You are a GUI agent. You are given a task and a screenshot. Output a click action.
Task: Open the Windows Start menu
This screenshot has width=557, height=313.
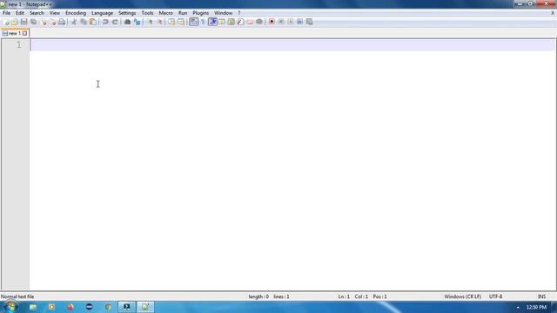click(10, 307)
